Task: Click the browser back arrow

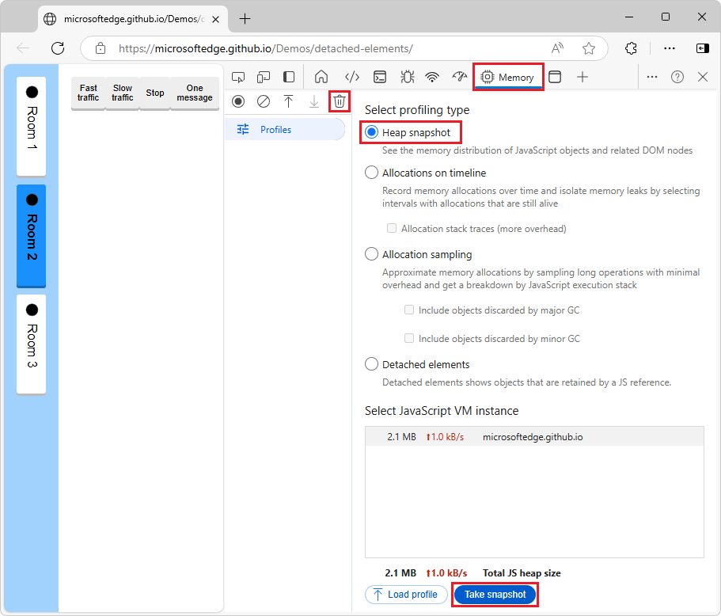Action: (23, 48)
